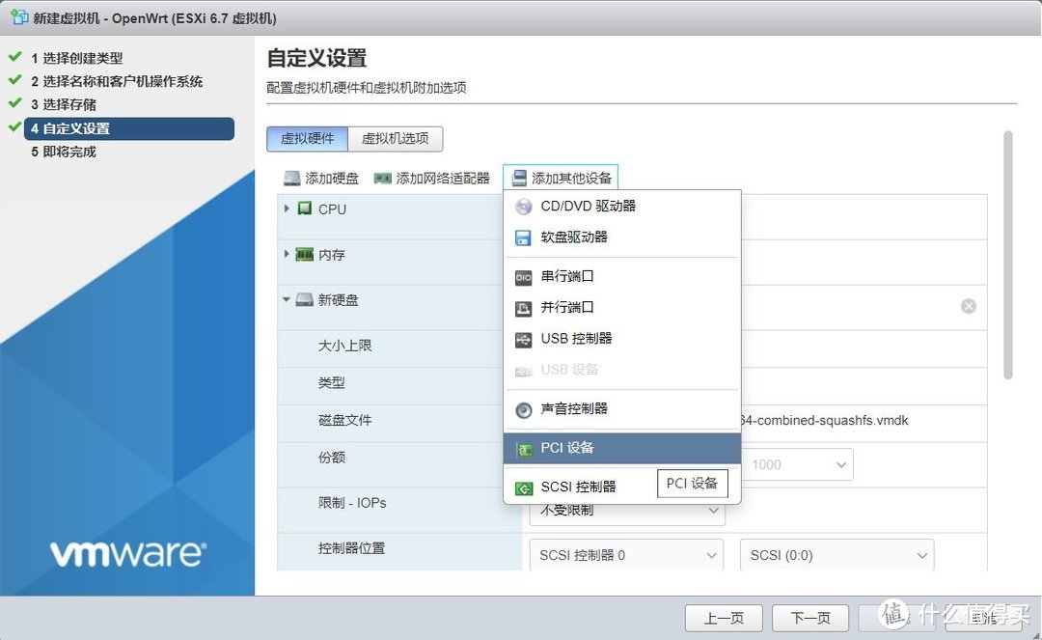The width and height of the screenshot is (1042, 640).
Task: Click the CPU chip icon
Action: [304, 209]
